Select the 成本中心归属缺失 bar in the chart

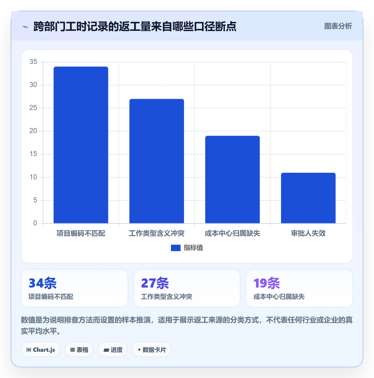232,179
